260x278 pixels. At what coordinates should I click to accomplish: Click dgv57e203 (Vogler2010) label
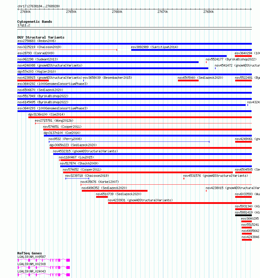click(37, 72)
